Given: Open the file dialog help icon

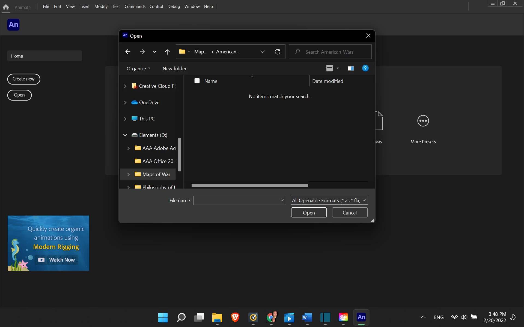Looking at the screenshot, I should click(365, 68).
